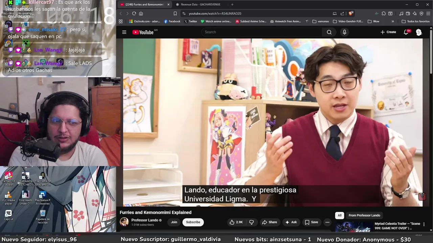
Task: Open the browser extensions puzzle icon
Action: pos(384,13)
